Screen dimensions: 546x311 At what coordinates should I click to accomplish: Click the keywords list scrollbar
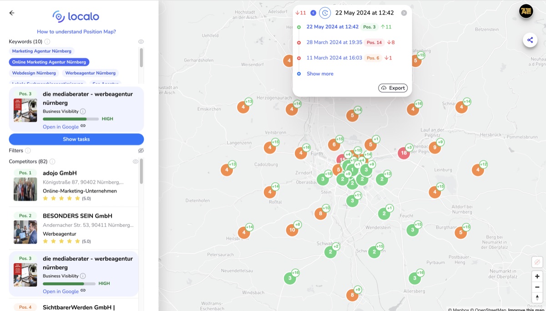tap(142, 58)
